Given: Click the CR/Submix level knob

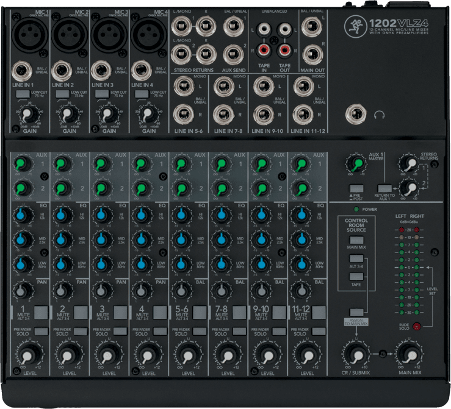Looking at the screenshot, I should [x=356, y=354].
